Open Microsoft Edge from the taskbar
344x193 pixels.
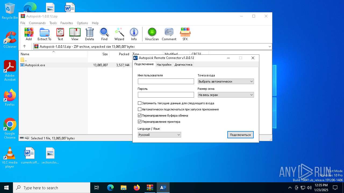pos(110,188)
